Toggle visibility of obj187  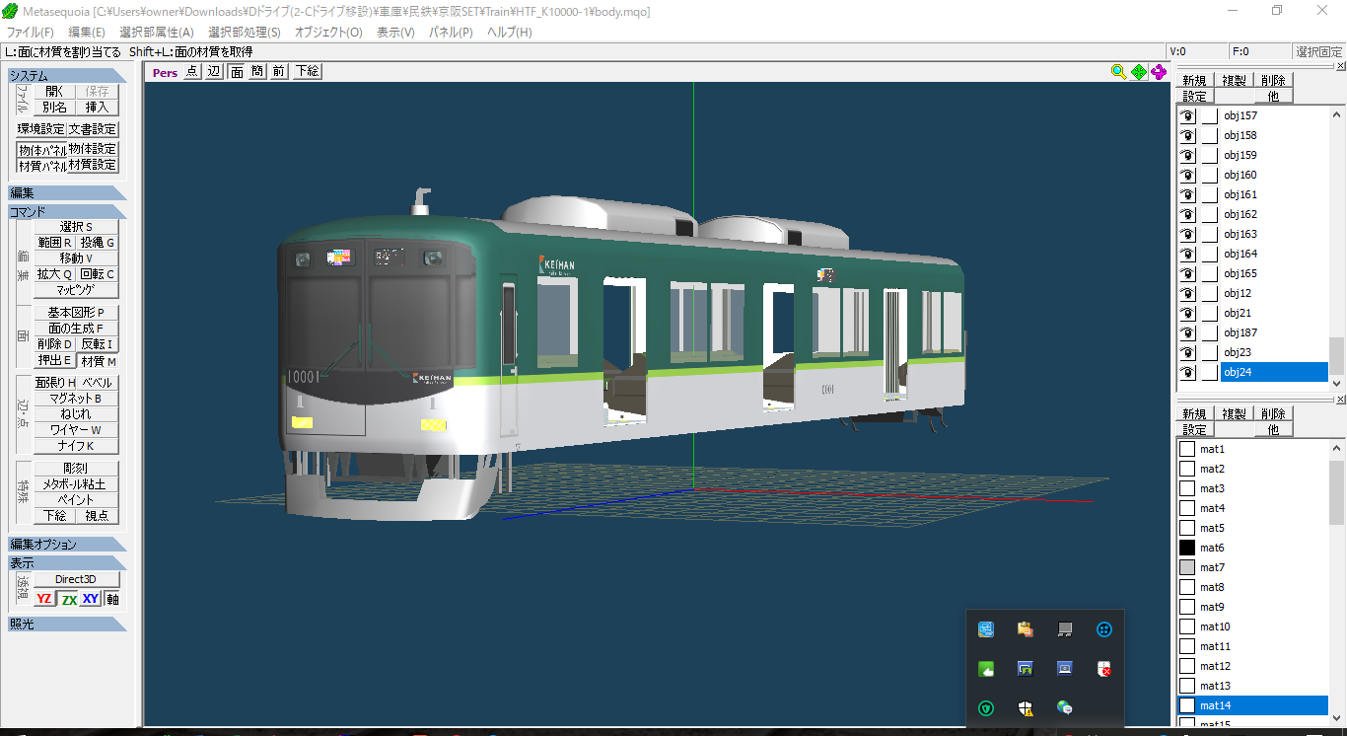(1188, 332)
